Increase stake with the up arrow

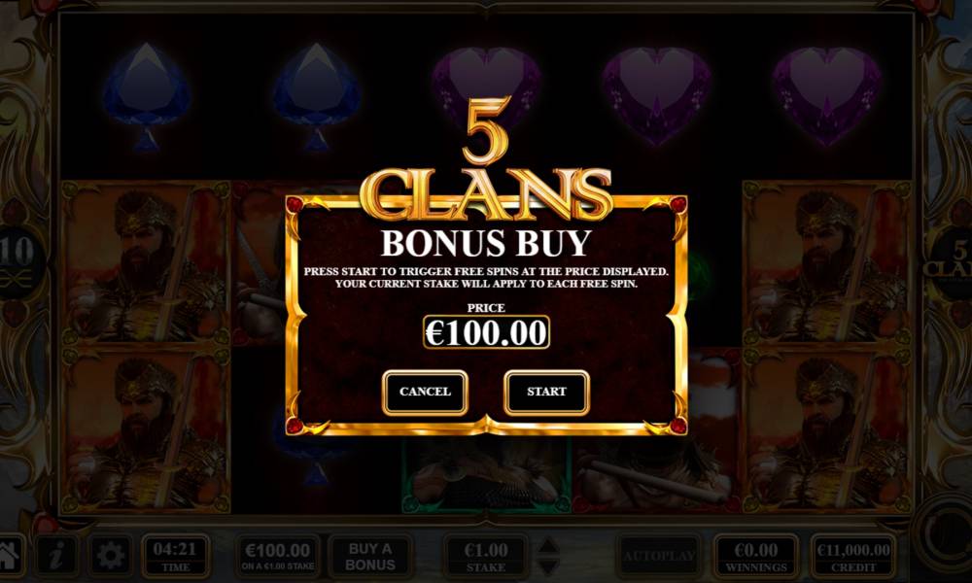pos(549,547)
